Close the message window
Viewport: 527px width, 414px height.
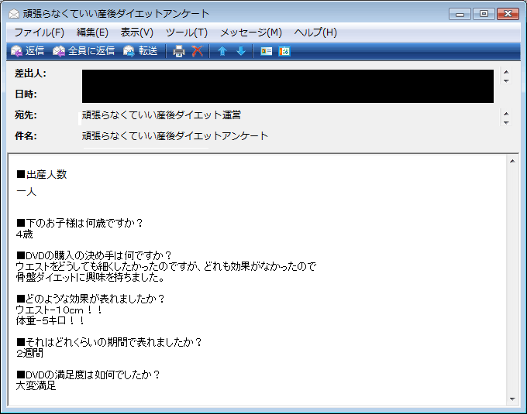tap(508, 14)
